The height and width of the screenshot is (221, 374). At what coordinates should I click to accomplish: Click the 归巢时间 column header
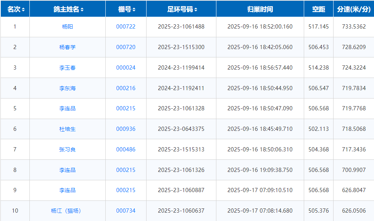[260, 10]
